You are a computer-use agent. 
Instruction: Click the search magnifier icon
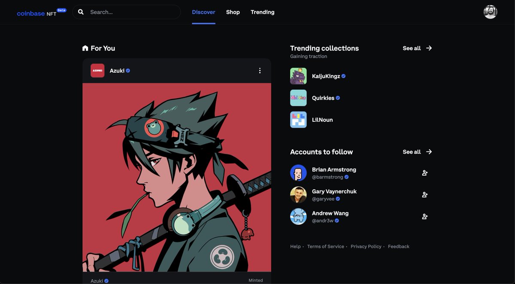click(81, 12)
